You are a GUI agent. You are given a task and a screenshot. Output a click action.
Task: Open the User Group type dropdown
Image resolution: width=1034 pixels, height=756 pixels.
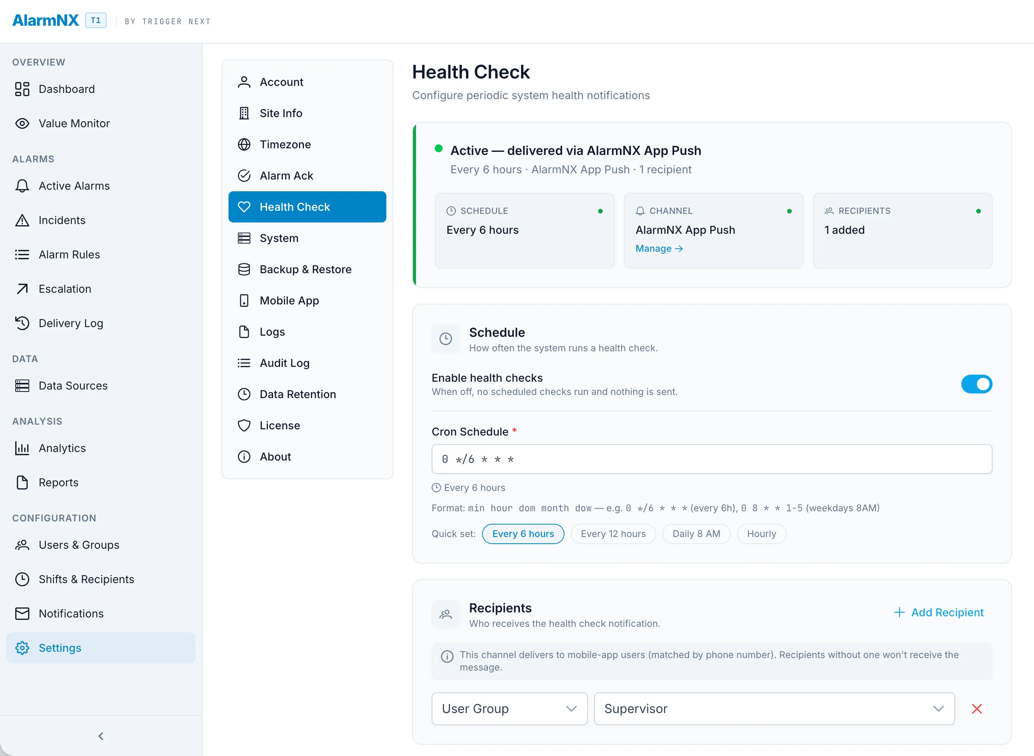509,709
